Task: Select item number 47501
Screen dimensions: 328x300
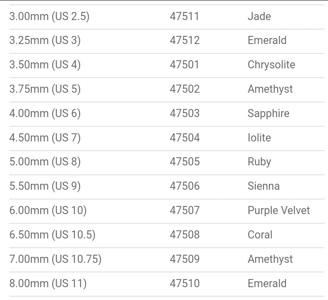Action: click(x=185, y=65)
